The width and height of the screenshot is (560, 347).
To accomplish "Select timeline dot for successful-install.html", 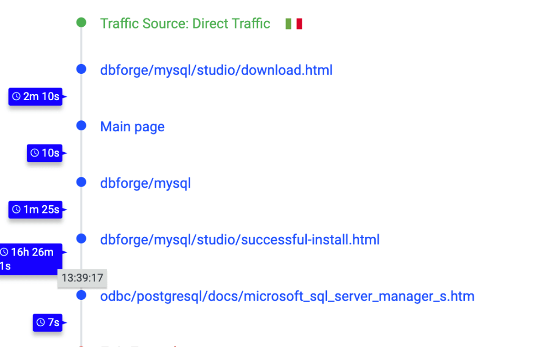I will [x=81, y=239].
